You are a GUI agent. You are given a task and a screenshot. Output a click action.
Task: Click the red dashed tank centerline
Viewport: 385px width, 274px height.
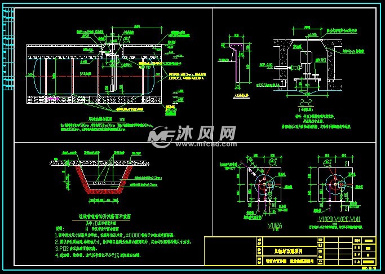[x=94, y=77]
